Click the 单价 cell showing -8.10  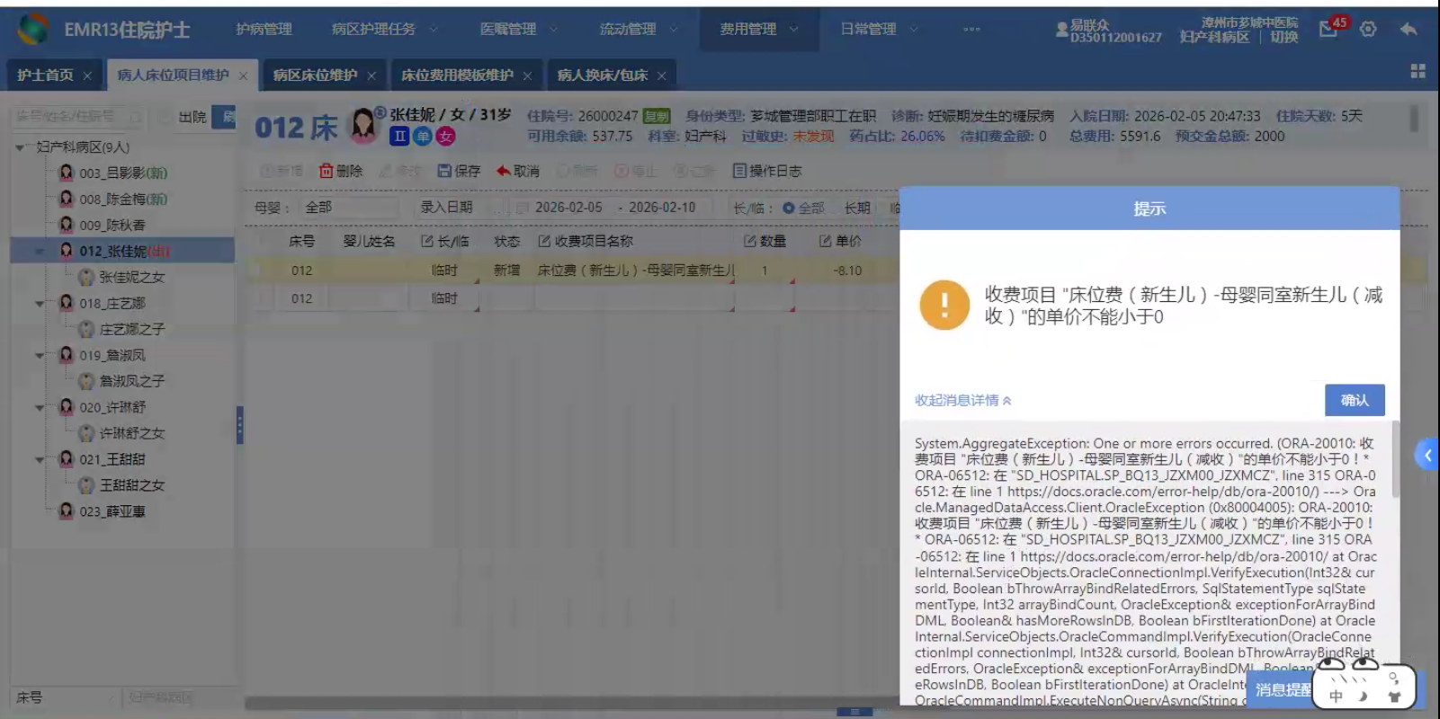pos(847,271)
